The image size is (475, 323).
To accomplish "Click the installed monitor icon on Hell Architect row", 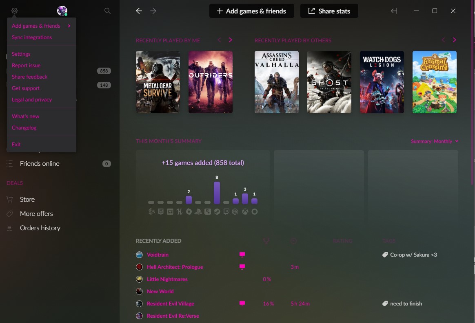I will (x=242, y=267).
